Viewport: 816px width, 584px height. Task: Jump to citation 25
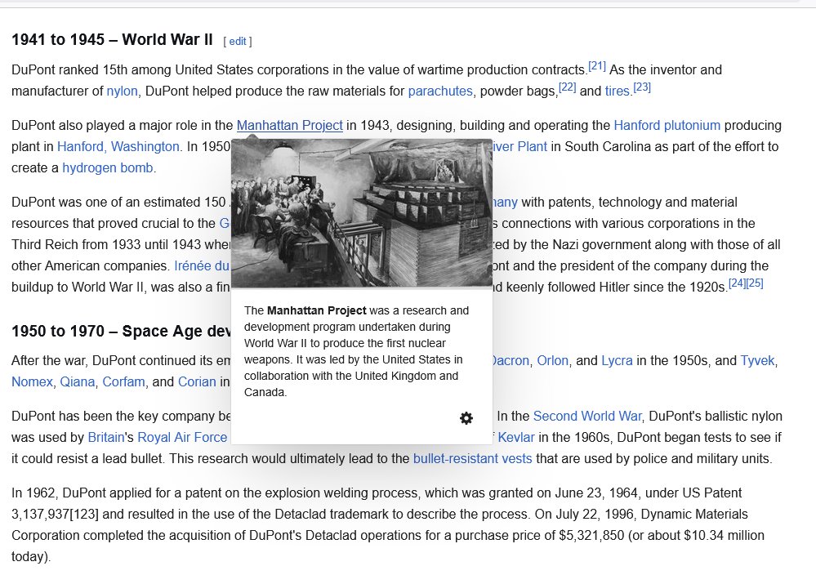click(x=755, y=283)
